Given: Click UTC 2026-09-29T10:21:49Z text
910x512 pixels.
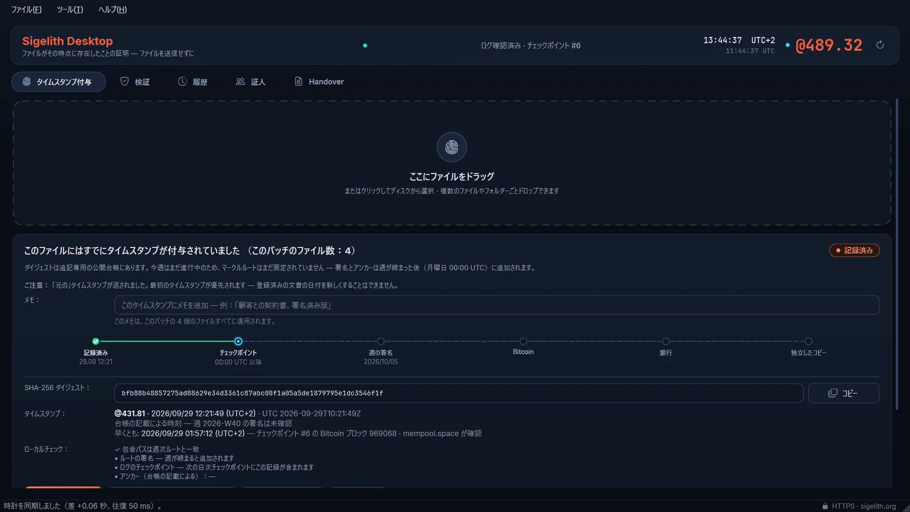Looking at the screenshot, I should tap(311, 414).
